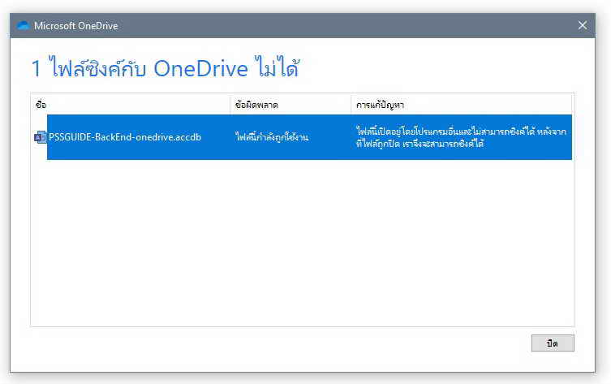Screen dimensions: 611x384
Task: Click the การแก้ปัญหา column header
Action: pyautogui.click(x=462, y=105)
